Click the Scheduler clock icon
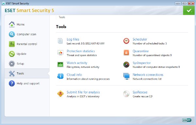The height and width of the screenshot is (125, 196). 126,41
